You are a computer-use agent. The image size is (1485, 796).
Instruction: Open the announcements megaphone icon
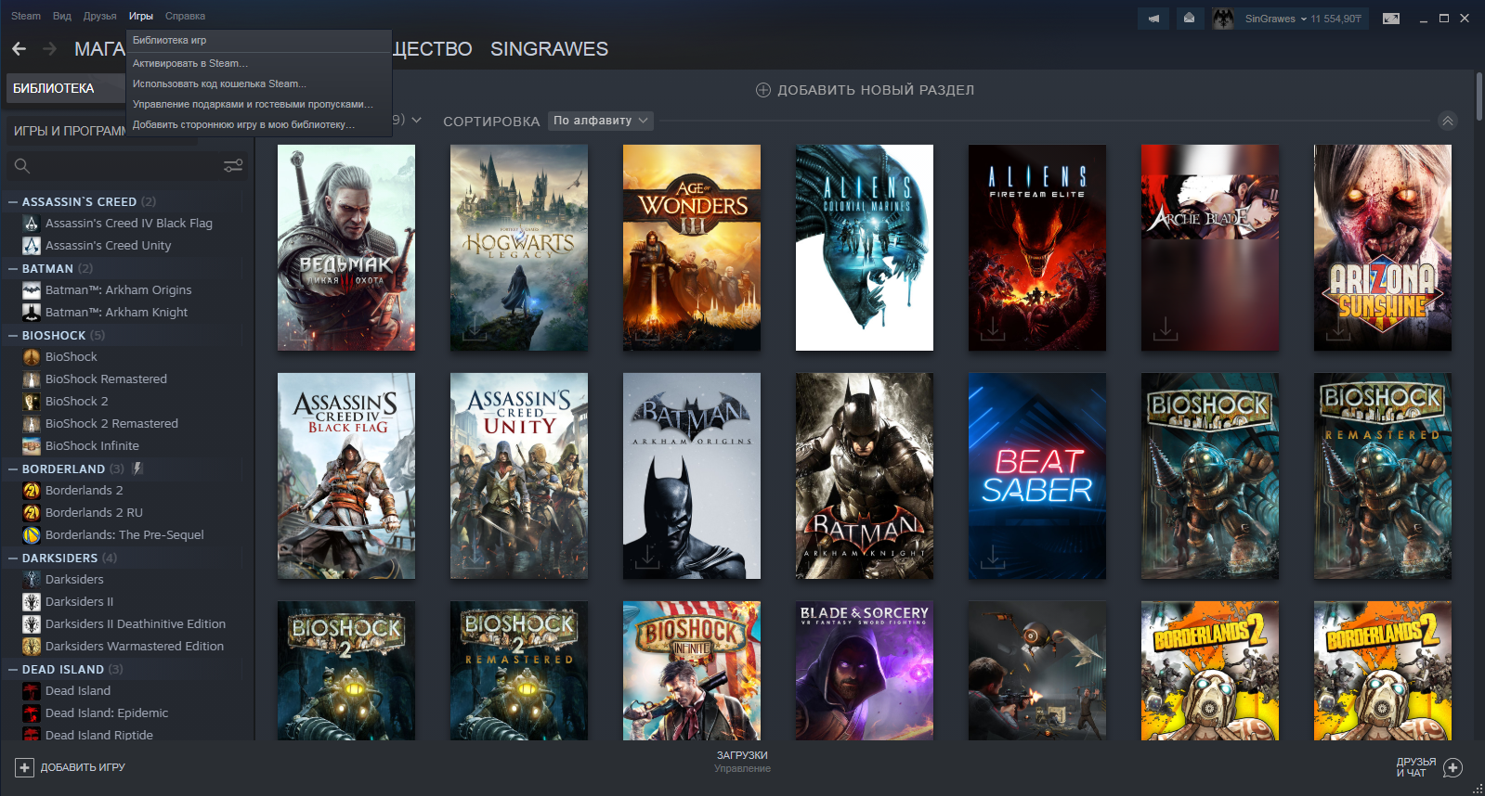[x=1153, y=18]
